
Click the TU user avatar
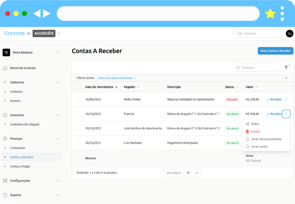click(289, 33)
